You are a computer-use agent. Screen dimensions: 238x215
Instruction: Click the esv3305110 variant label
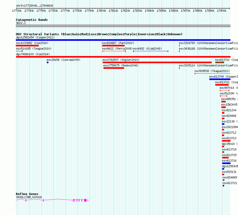tap(208, 65)
